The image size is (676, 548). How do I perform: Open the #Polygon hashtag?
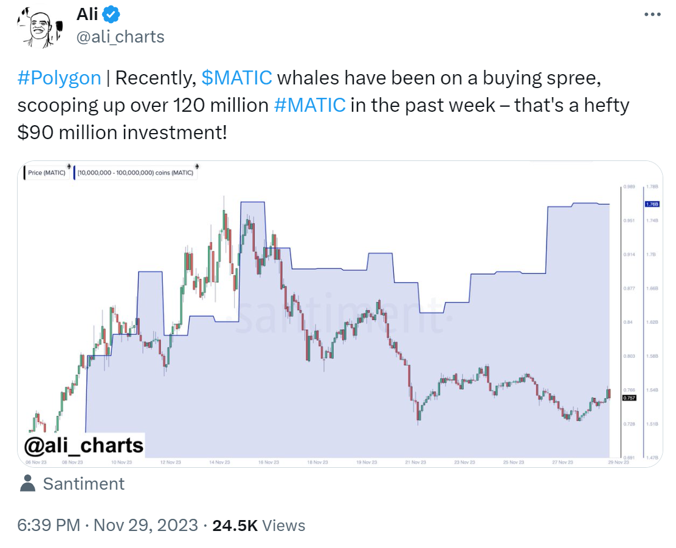tap(59, 78)
